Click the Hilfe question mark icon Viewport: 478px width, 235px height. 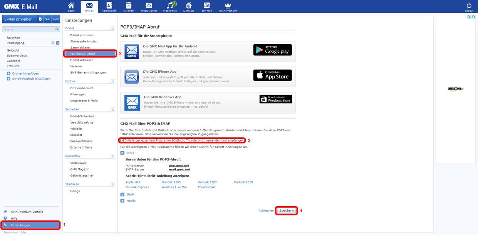pyautogui.click(x=5, y=218)
